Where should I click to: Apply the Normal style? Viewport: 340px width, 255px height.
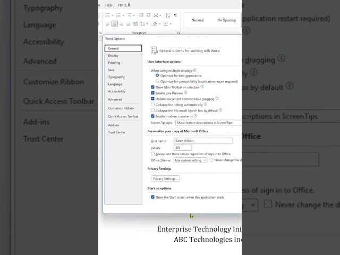(x=198, y=20)
